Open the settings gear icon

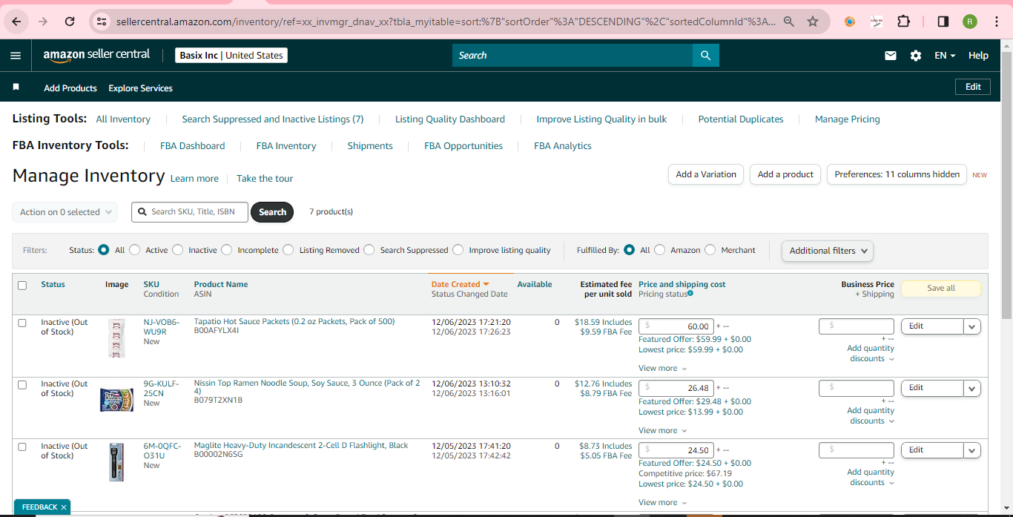click(x=916, y=56)
